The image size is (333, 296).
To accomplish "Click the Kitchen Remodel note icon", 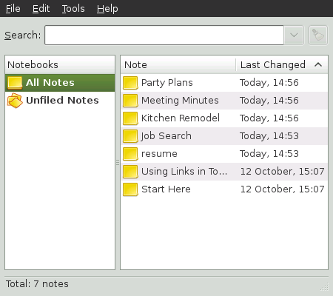I will (130, 118).
